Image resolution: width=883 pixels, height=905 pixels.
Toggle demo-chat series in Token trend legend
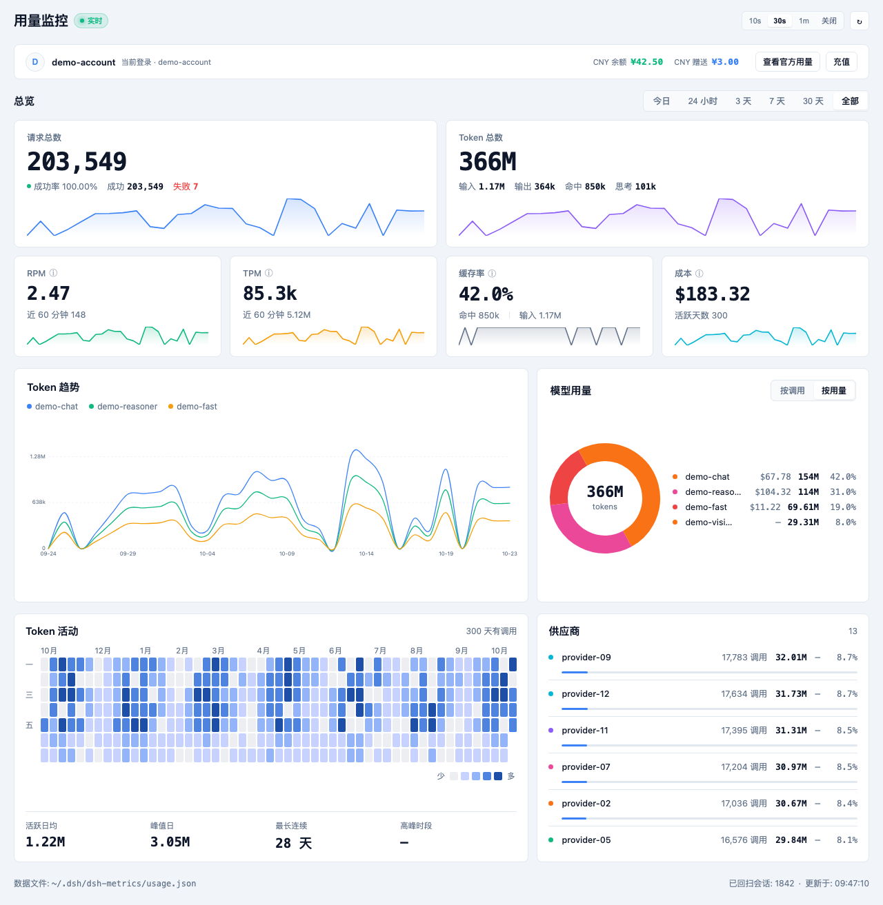52,407
